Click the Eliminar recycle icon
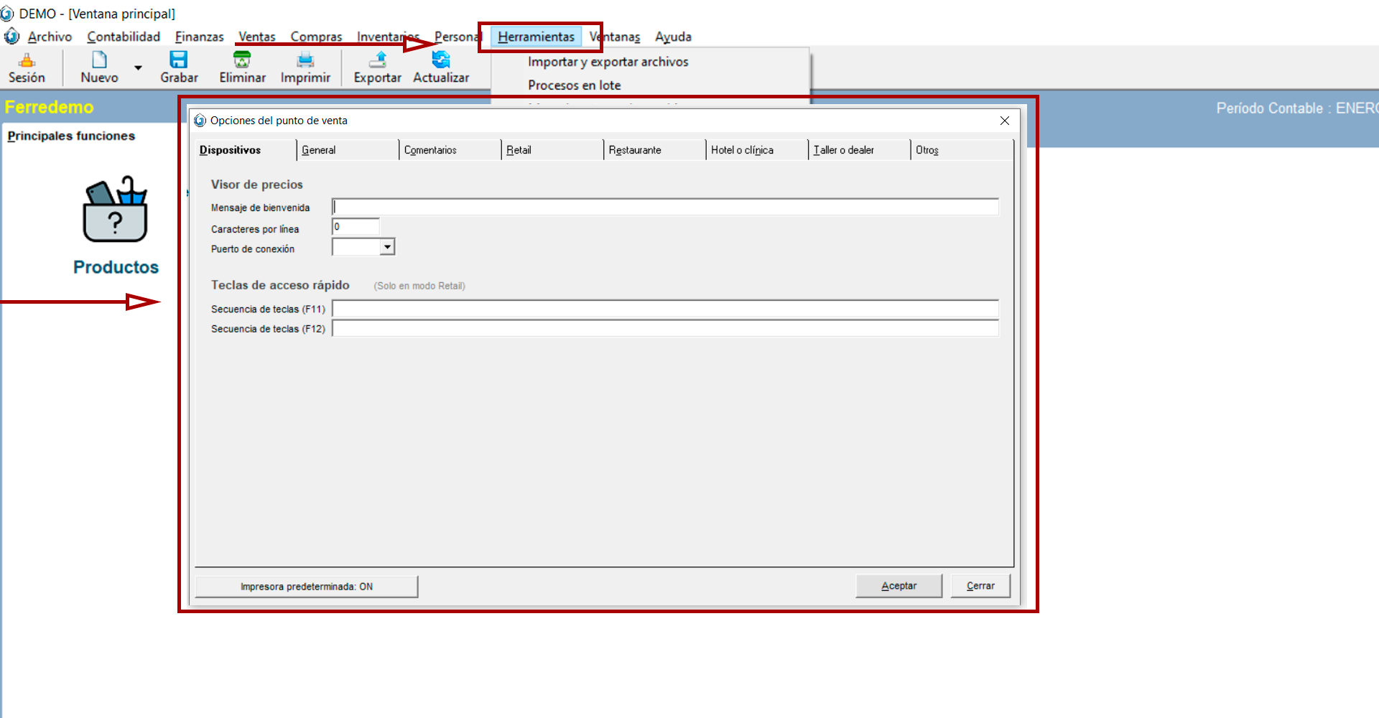 pos(242,60)
